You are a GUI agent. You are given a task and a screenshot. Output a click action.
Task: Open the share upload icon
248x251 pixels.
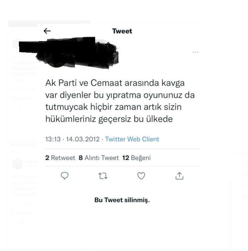coord(179,176)
